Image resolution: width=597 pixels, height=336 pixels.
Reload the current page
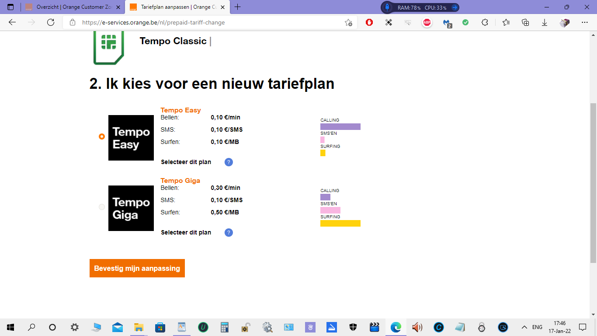point(51,22)
